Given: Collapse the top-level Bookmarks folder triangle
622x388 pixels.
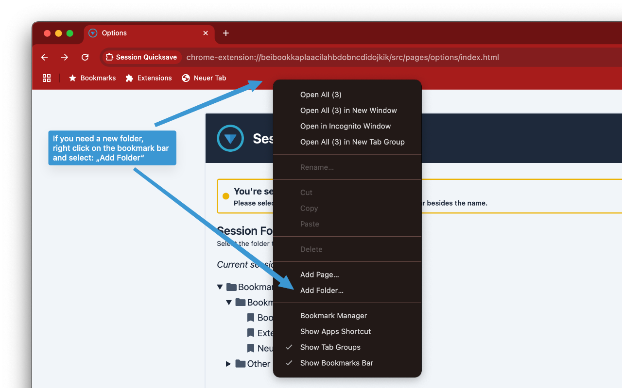Looking at the screenshot, I should tap(220, 287).
